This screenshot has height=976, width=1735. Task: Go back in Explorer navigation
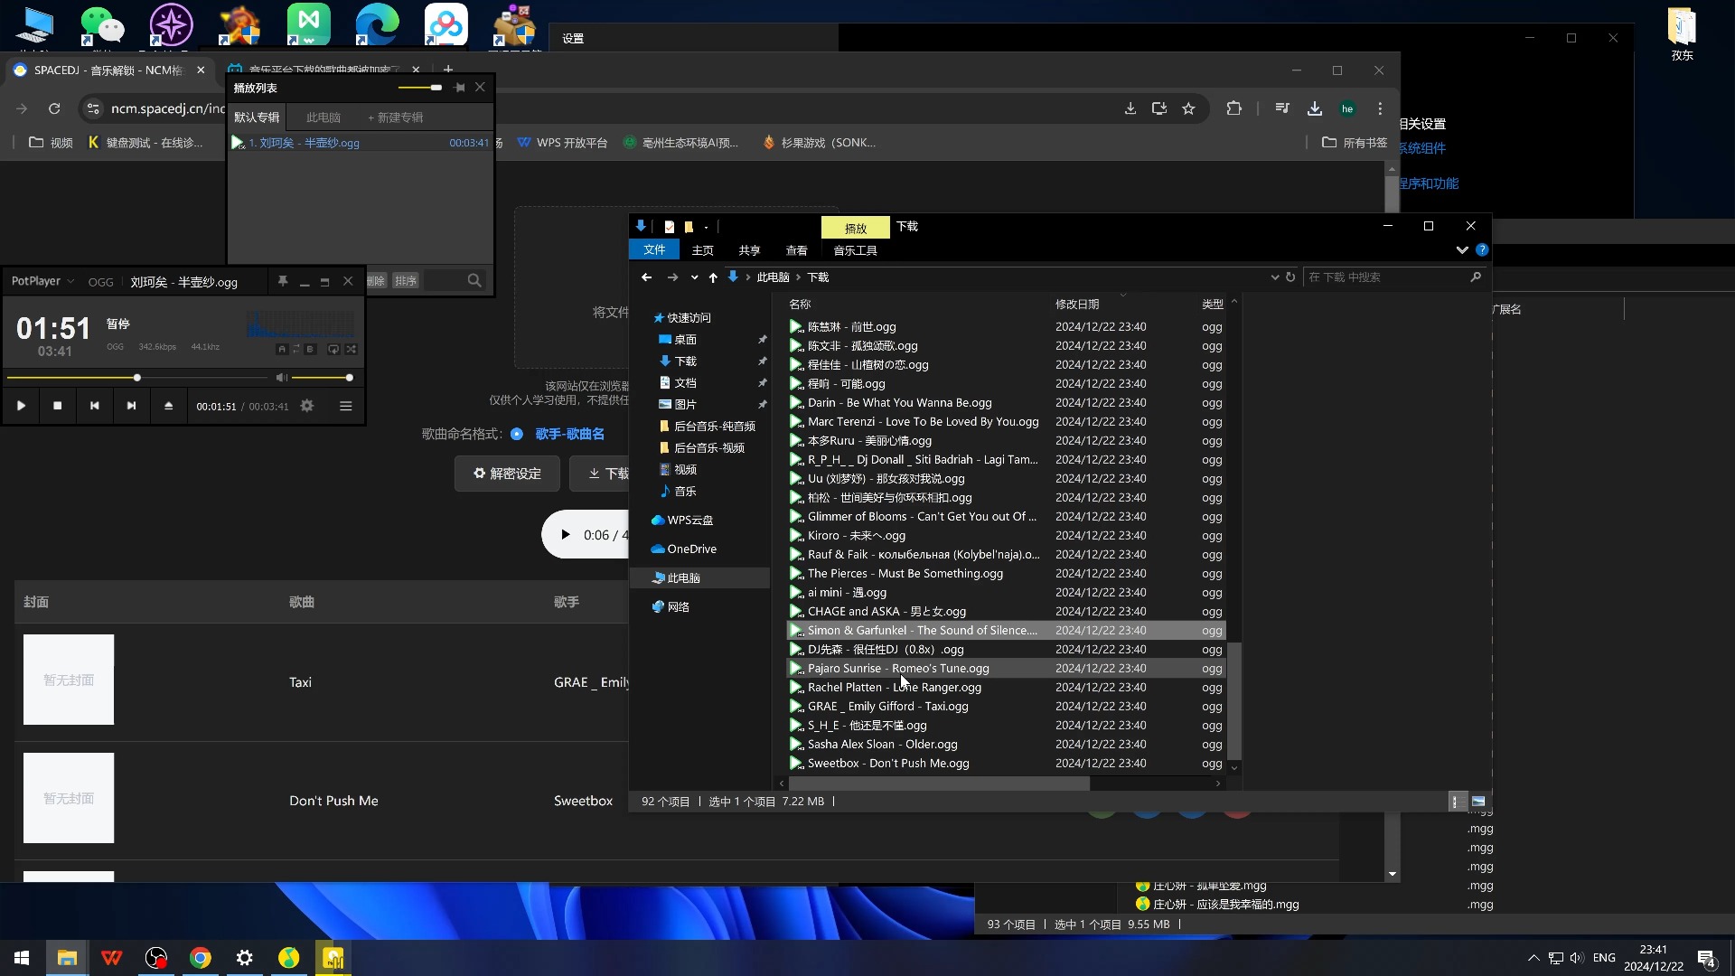point(646,277)
